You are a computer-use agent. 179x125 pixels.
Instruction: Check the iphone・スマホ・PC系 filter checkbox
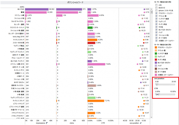156,10
